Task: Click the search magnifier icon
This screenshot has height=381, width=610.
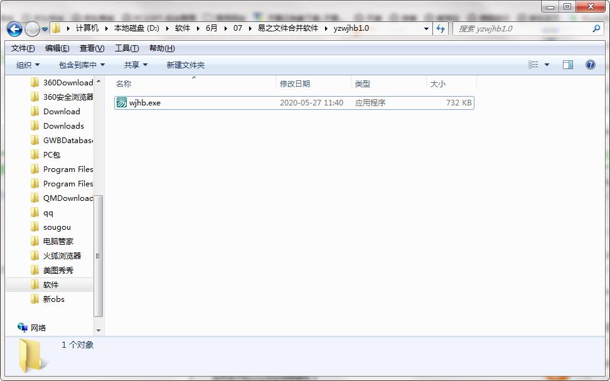Action: 596,29
